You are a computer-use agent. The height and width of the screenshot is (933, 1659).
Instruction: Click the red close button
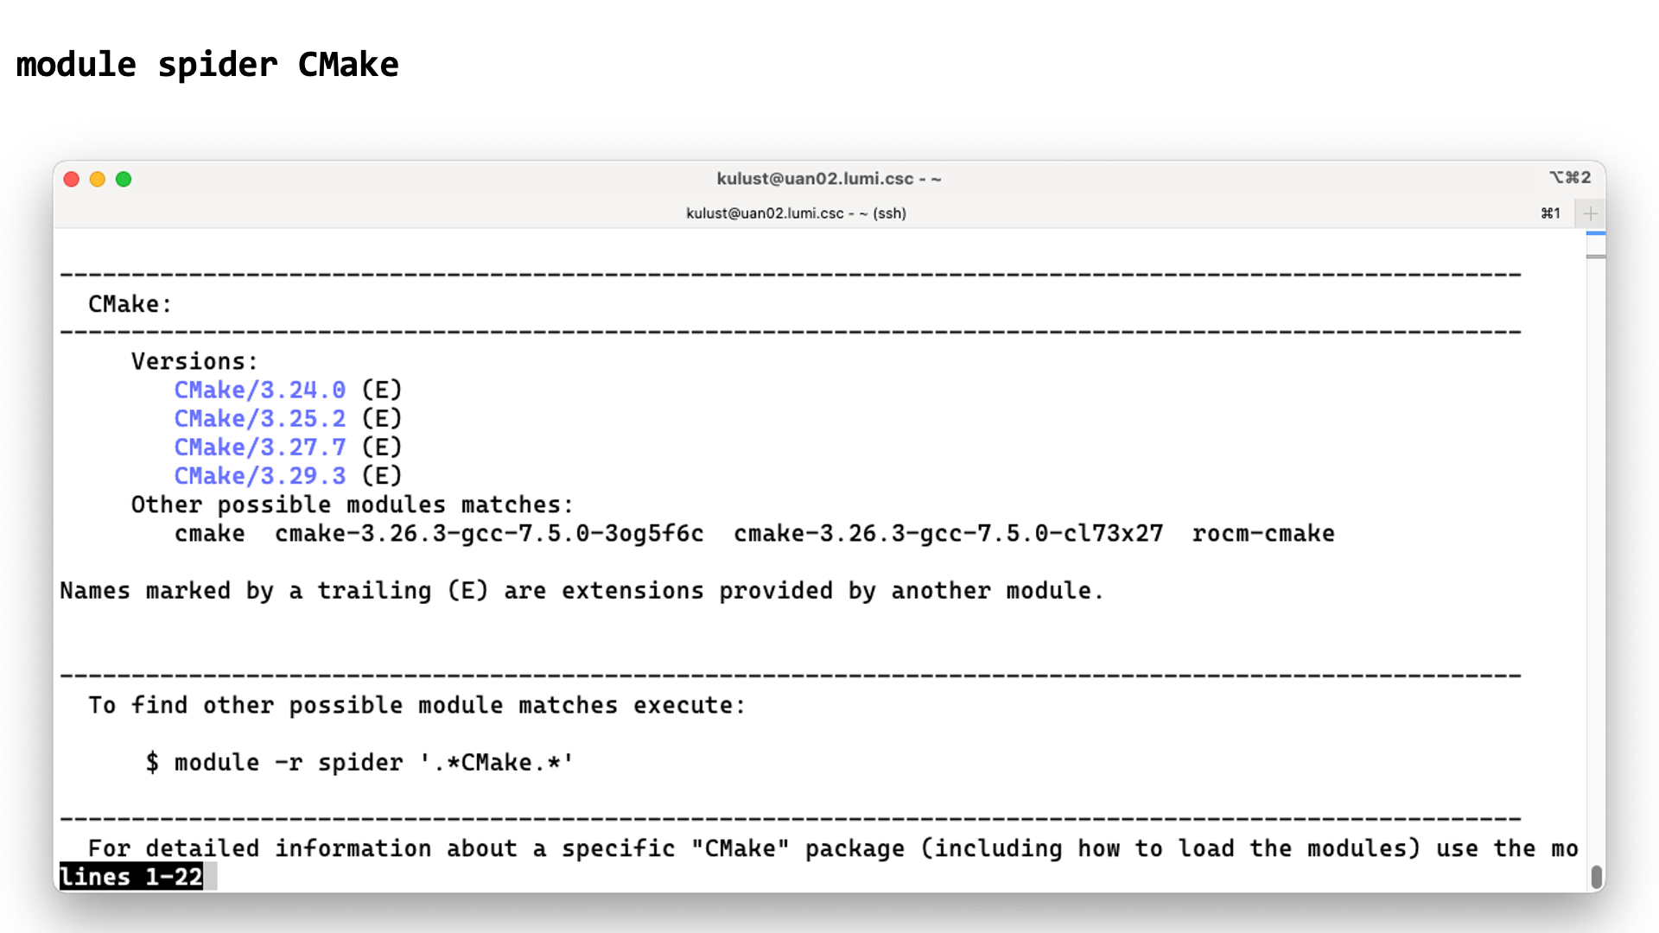point(71,179)
